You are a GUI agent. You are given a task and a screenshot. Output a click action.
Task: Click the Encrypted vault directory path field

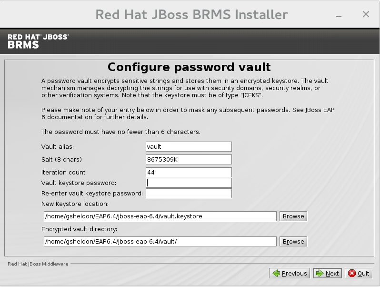(160, 241)
